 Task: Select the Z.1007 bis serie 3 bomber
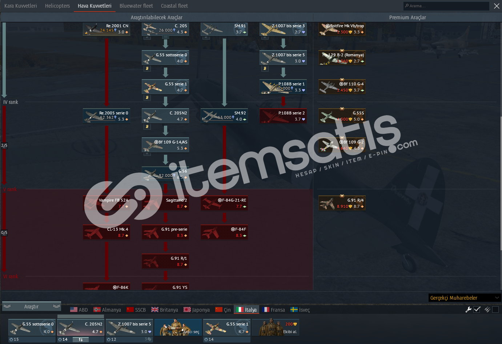tap(283, 29)
